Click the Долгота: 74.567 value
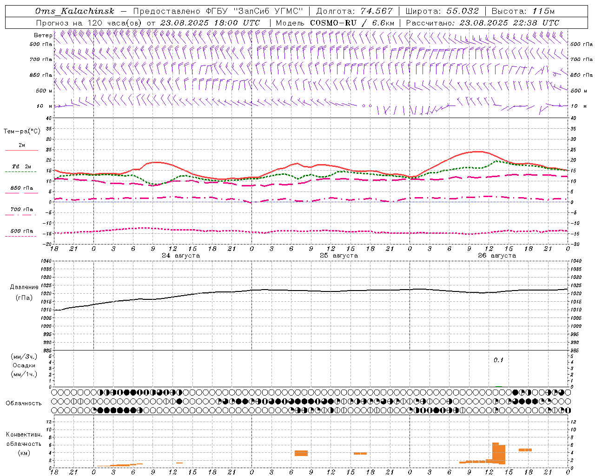595x476 pixels. (354, 11)
